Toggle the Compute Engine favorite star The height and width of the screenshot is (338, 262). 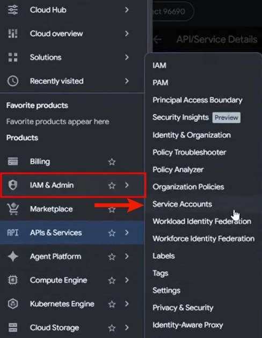click(112, 280)
